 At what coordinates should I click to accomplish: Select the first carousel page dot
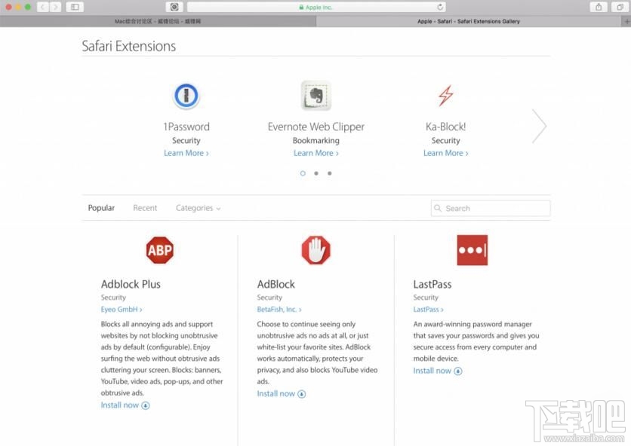pyautogui.click(x=303, y=173)
